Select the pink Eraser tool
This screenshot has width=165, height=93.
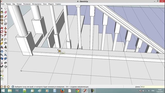click(6, 12)
